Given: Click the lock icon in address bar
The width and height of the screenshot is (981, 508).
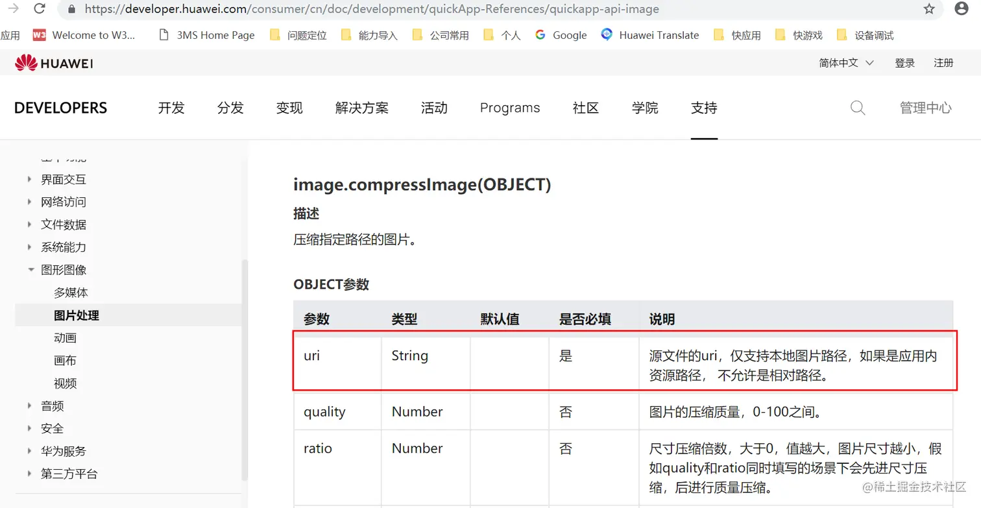Looking at the screenshot, I should pyautogui.click(x=71, y=9).
